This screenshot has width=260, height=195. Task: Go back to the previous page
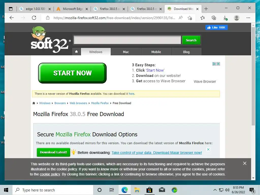[x=12, y=18]
